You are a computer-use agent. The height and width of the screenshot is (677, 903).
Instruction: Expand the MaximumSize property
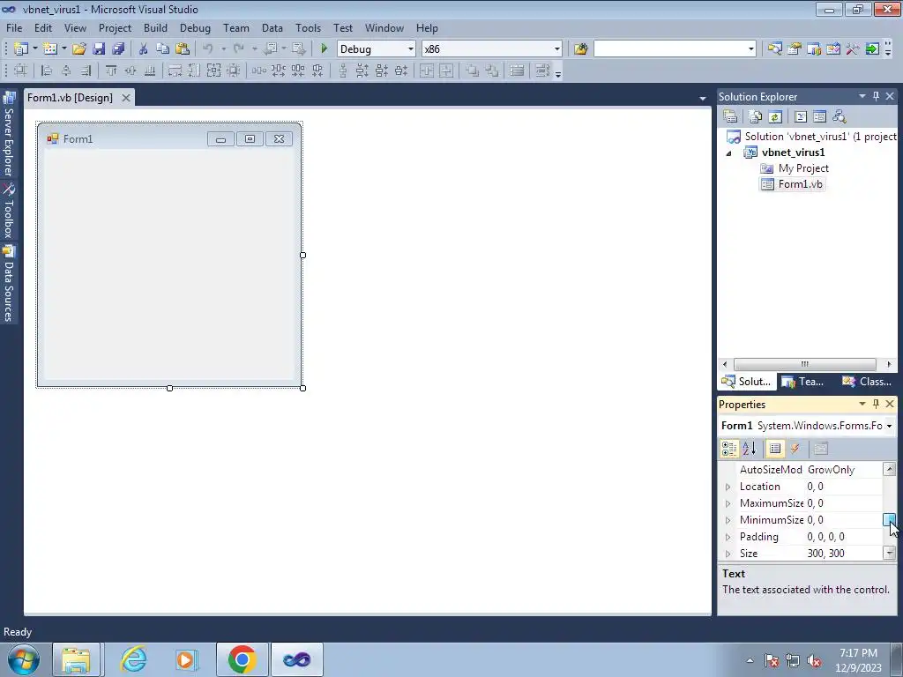click(728, 503)
